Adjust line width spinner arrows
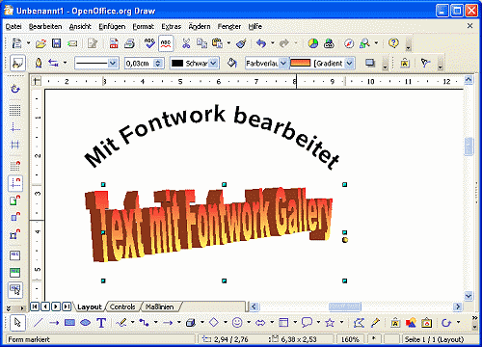Image resolution: width=482 pixels, height=347 pixels. 158,64
